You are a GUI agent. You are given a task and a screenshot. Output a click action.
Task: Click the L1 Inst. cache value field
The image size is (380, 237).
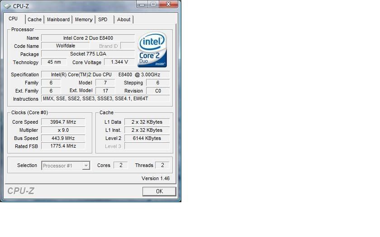click(x=147, y=130)
